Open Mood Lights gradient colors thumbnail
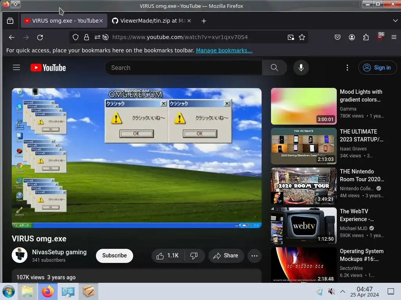401x300 pixels. (303, 106)
